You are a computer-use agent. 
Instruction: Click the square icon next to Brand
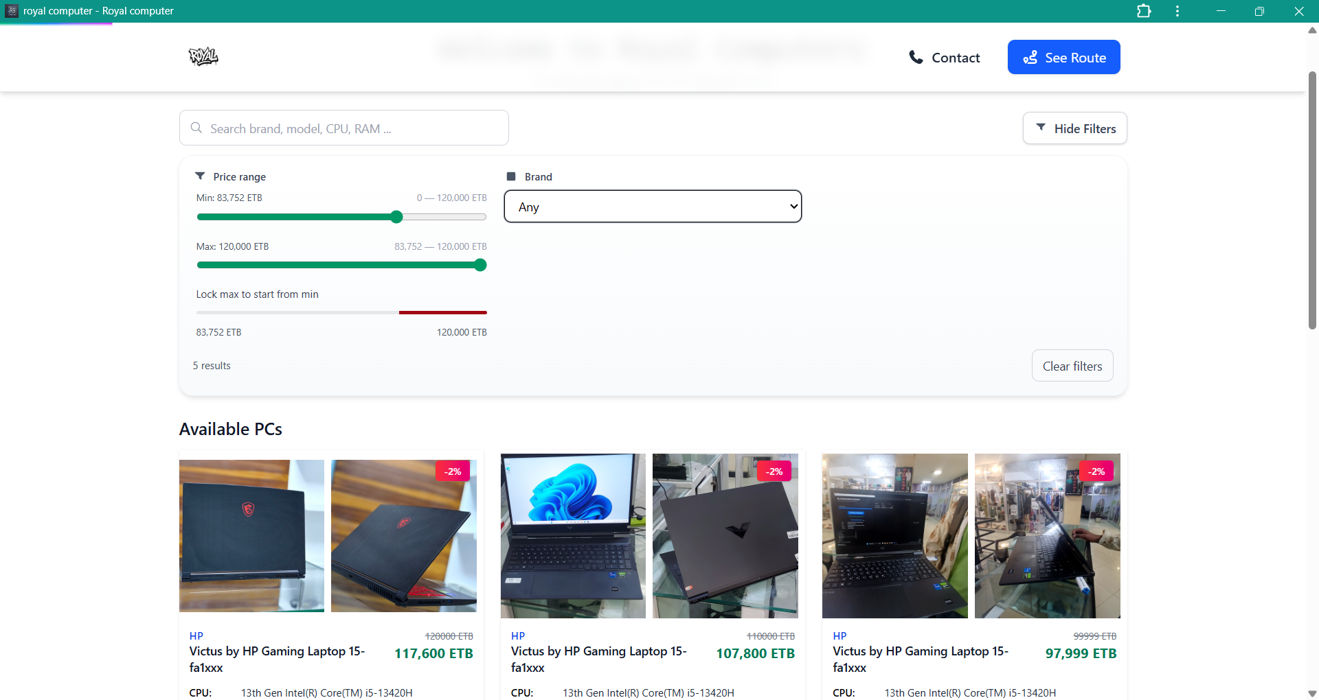click(x=511, y=176)
